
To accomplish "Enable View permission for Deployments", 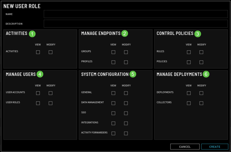I will tap(189, 93).
